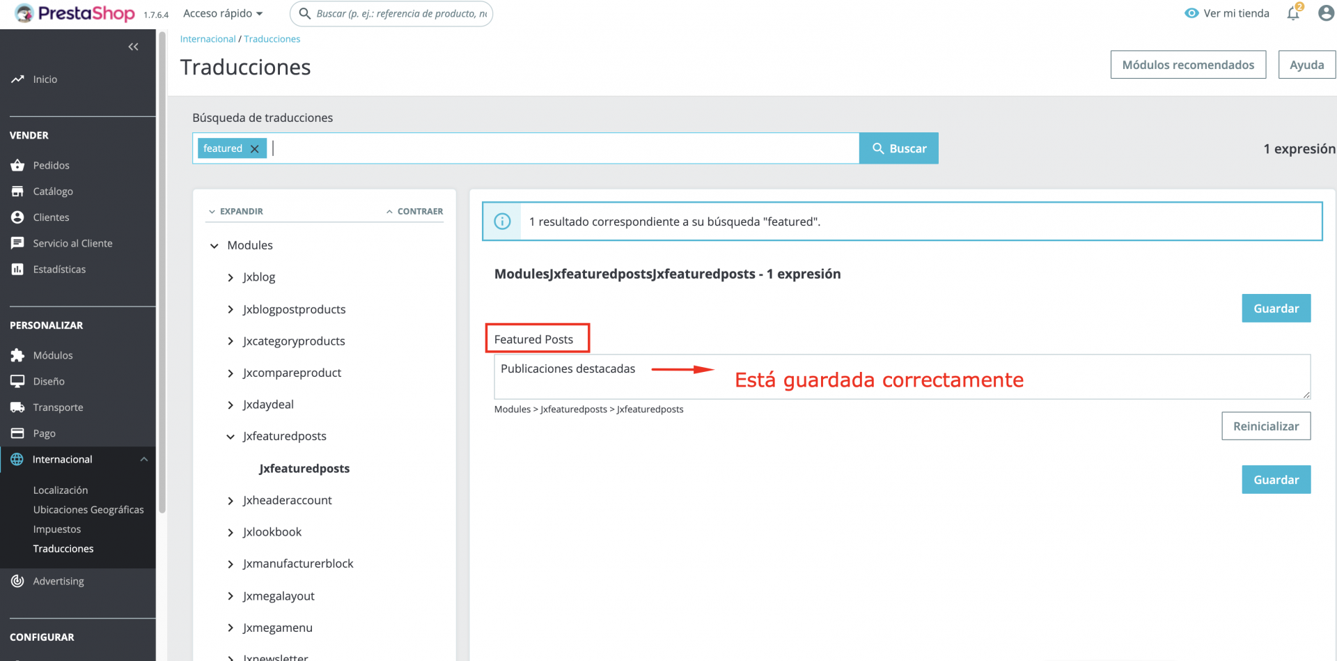
Task: Click the Reinicializar button
Action: click(1266, 426)
